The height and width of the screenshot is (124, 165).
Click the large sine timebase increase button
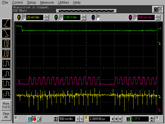81,119
